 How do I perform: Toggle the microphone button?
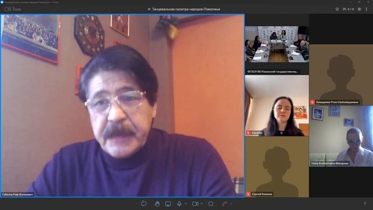[x=180, y=204]
